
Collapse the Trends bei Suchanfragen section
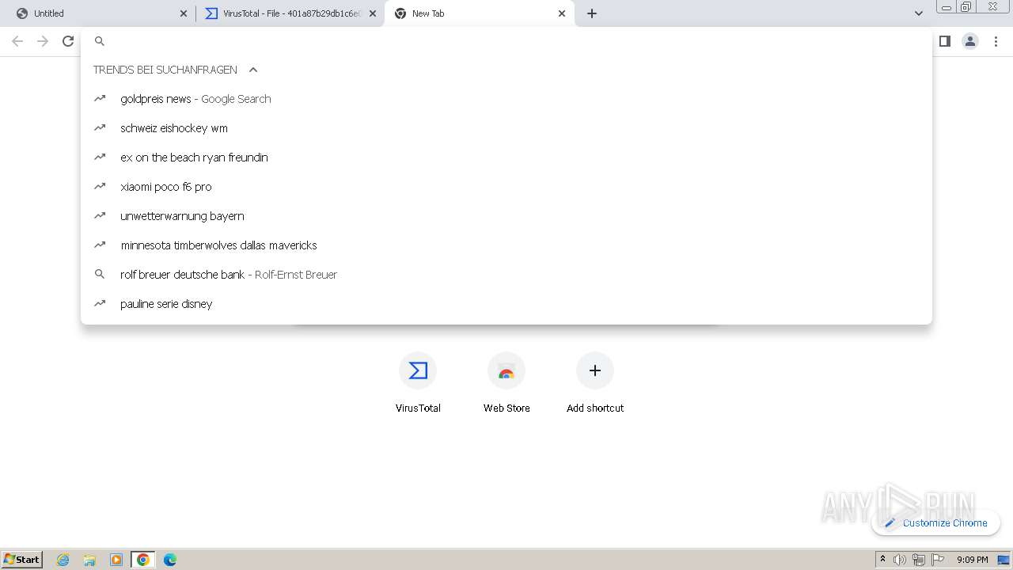[x=253, y=70]
